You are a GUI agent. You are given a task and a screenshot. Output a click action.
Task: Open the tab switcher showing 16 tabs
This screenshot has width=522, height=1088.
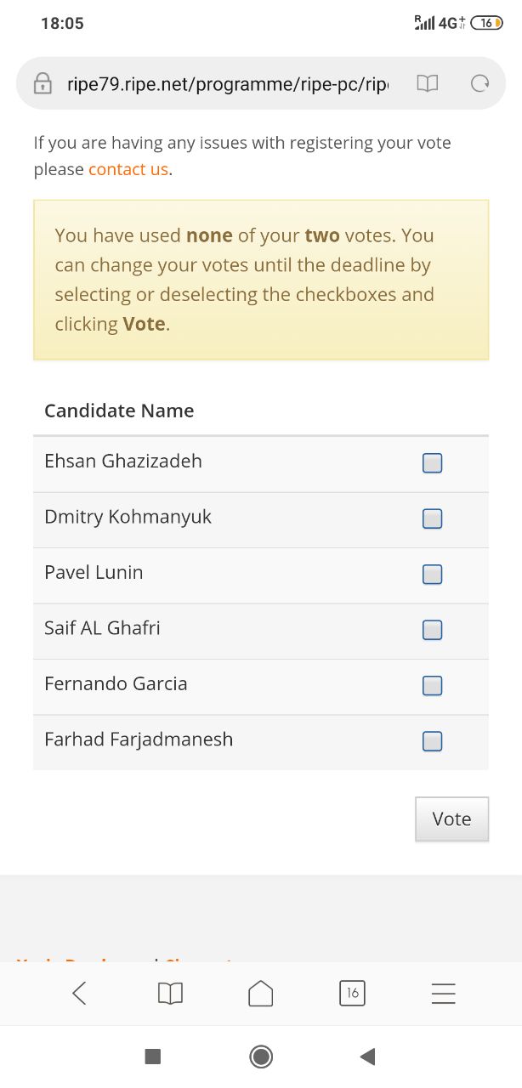[352, 993]
